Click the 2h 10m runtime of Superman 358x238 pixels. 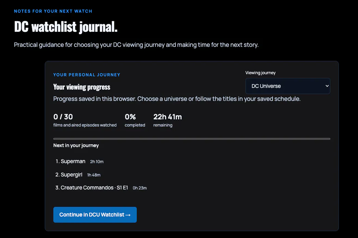point(97,162)
